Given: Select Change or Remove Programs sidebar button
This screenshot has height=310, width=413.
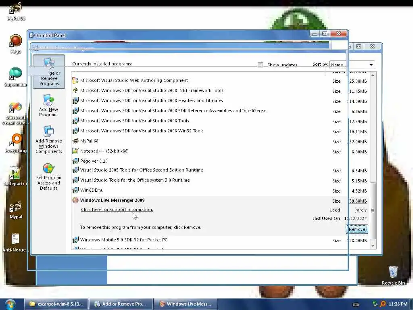Looking at the screenshot, I should coord(49,72).
